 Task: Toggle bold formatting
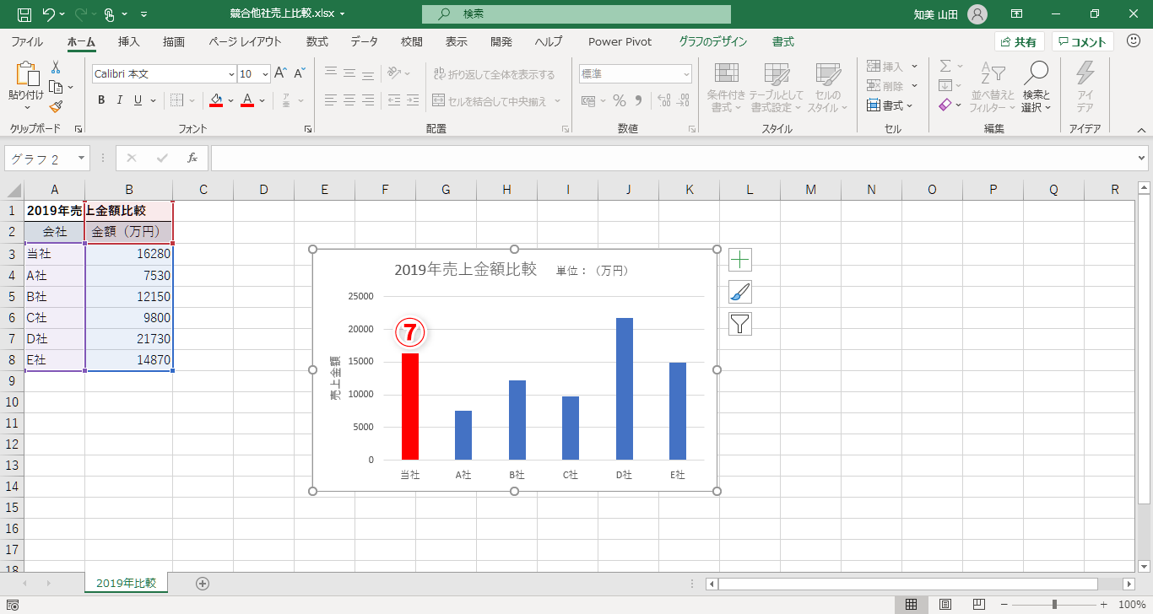(x=101, y=100)
